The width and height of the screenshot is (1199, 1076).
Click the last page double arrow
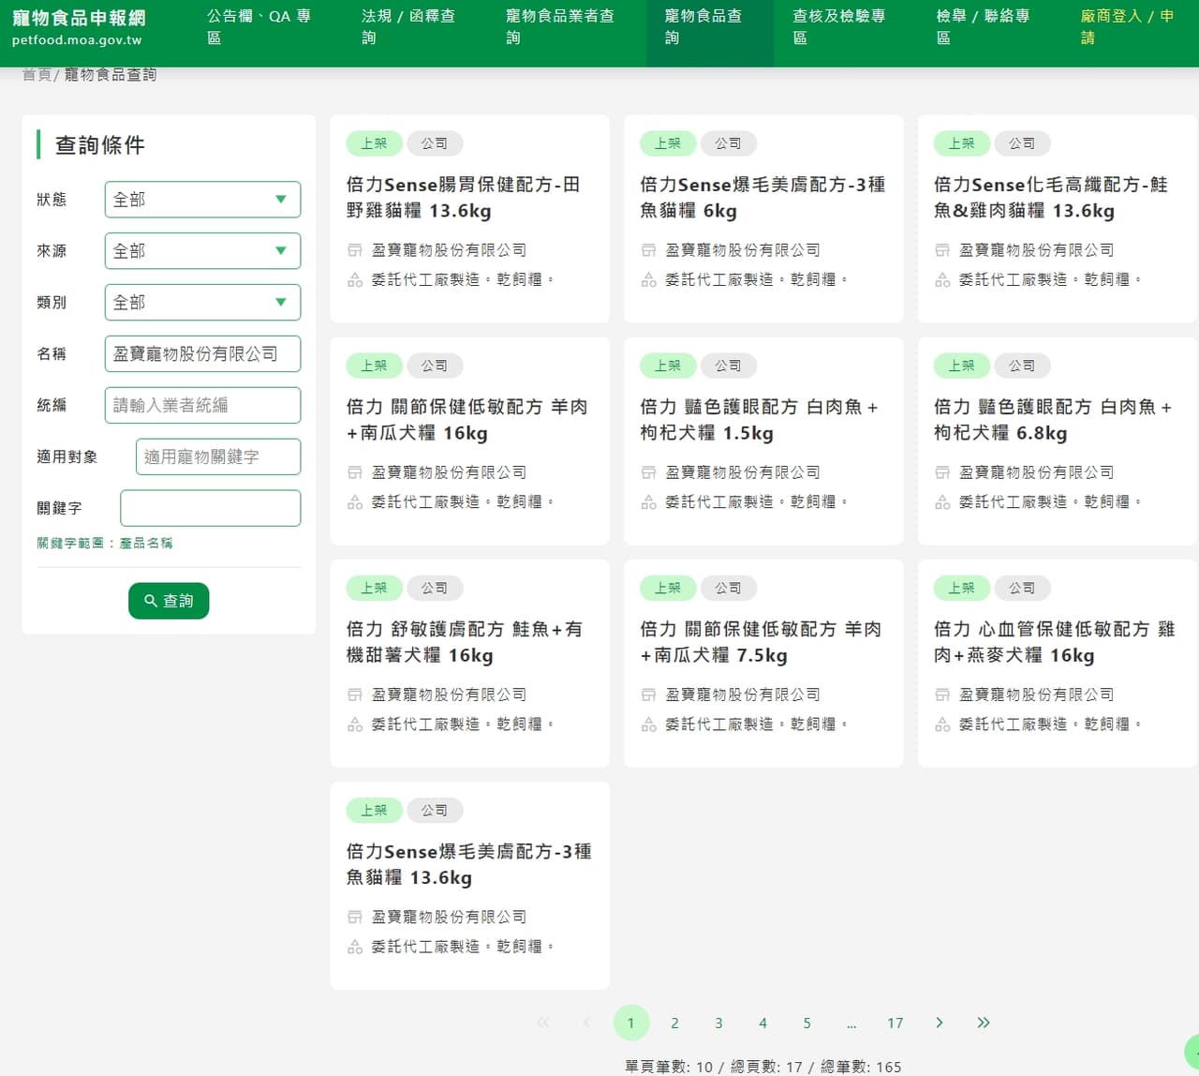984,1023
